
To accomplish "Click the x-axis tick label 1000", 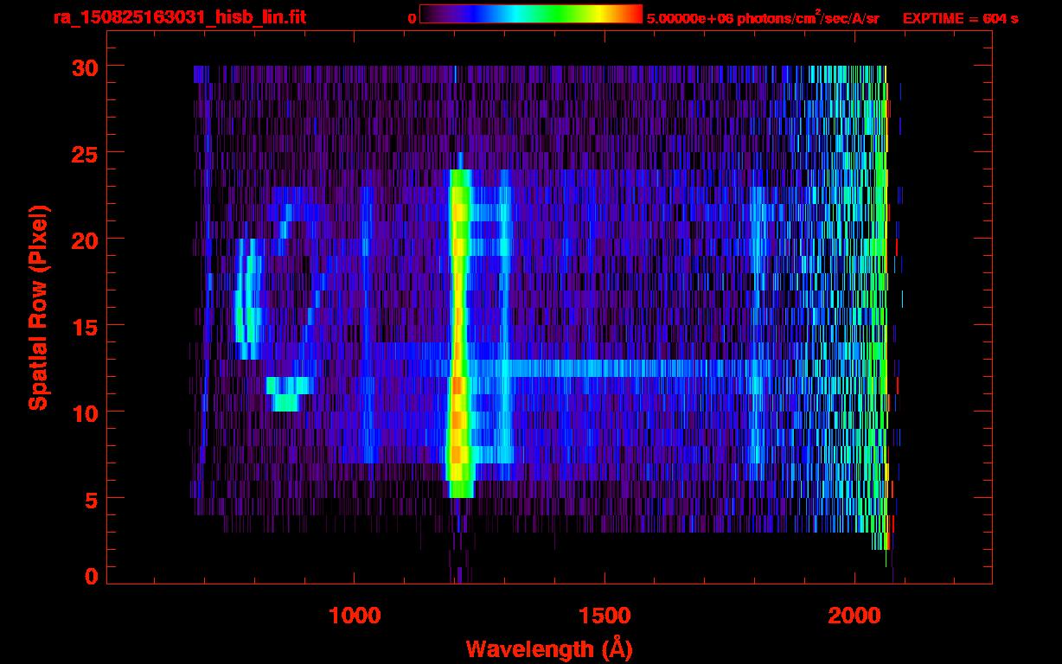I will [x=355, y=616].
